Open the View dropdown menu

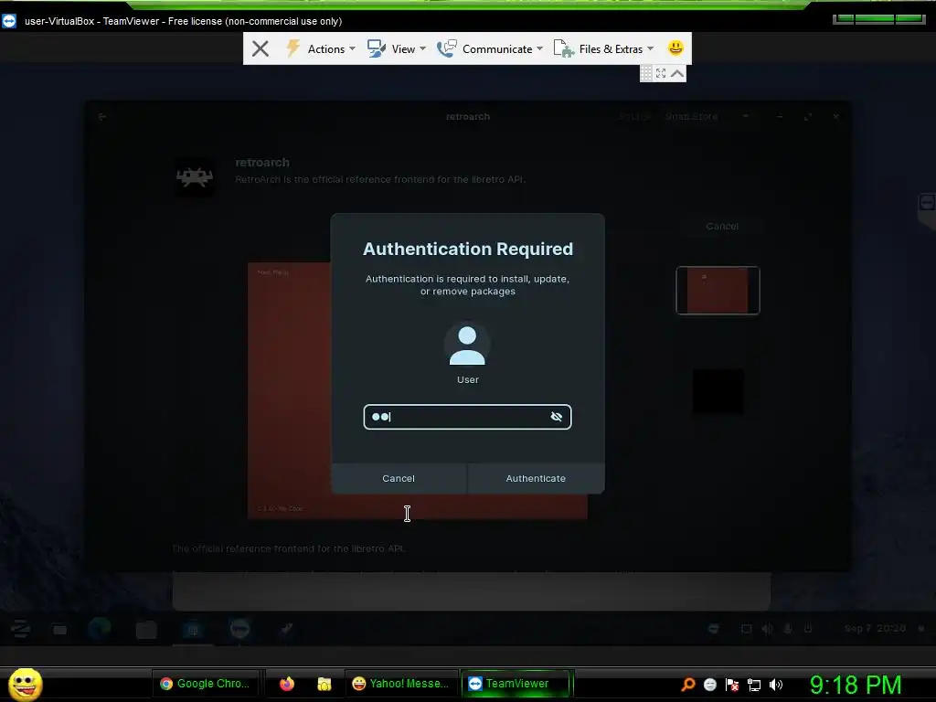click(409, 49)
